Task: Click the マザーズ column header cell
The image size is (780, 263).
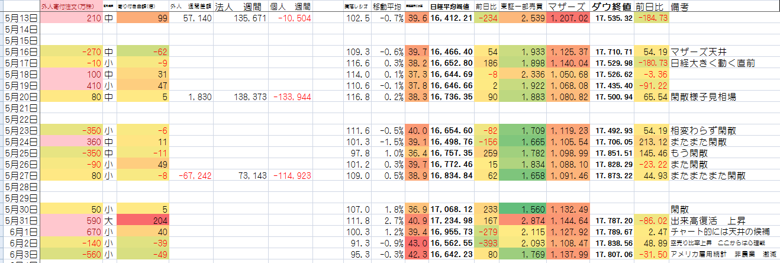Action: [568, 7]
